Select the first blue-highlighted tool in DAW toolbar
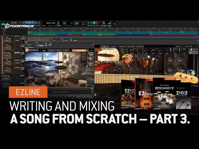The height and width of the screenshot is (149, 199). (27, 23)
